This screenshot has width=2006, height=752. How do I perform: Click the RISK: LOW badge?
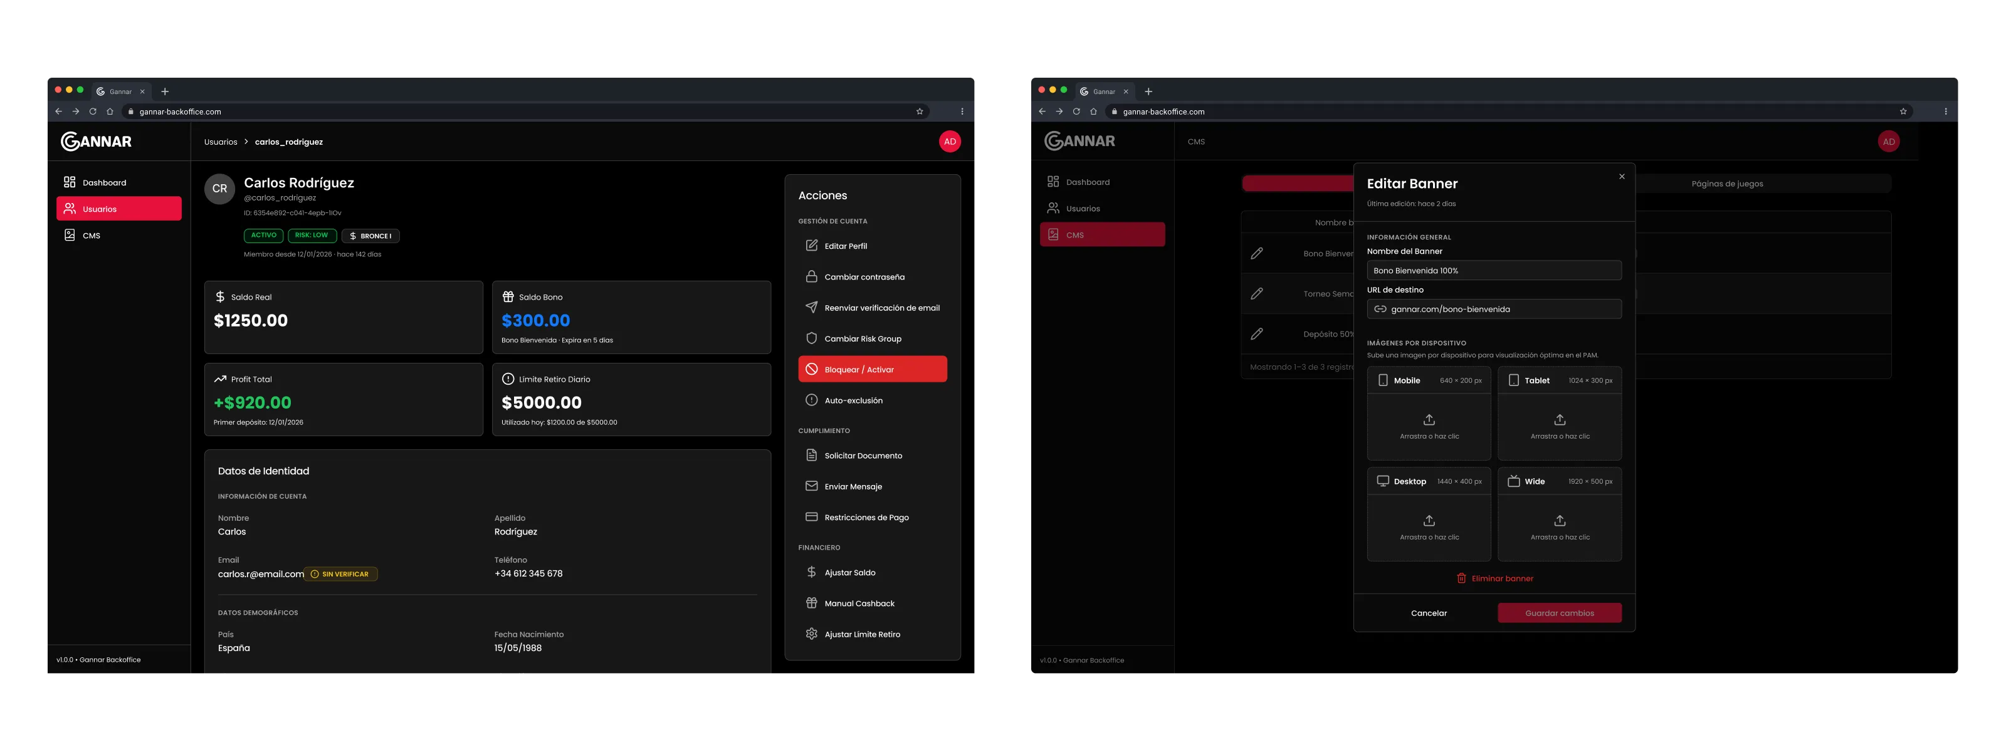(x=312, y=235)
